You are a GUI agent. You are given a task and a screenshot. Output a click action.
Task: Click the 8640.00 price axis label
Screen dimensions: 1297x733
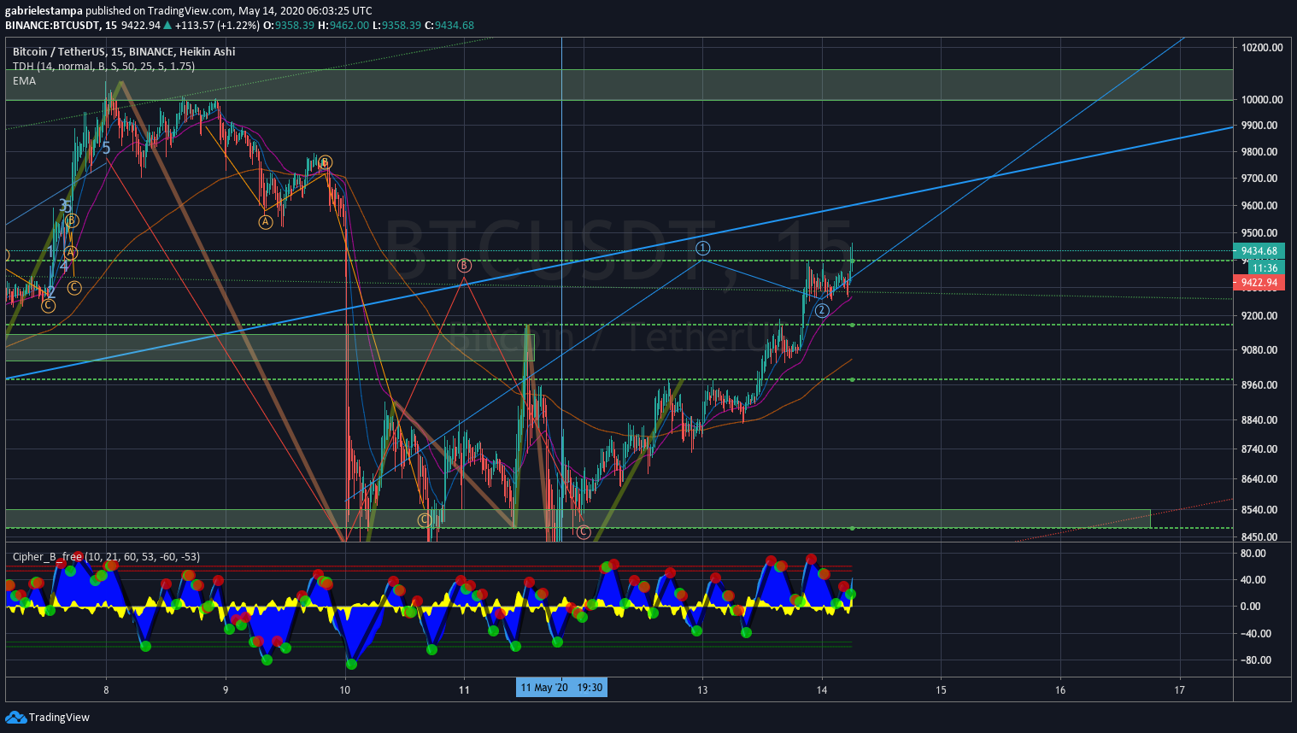coord(1259,479)
